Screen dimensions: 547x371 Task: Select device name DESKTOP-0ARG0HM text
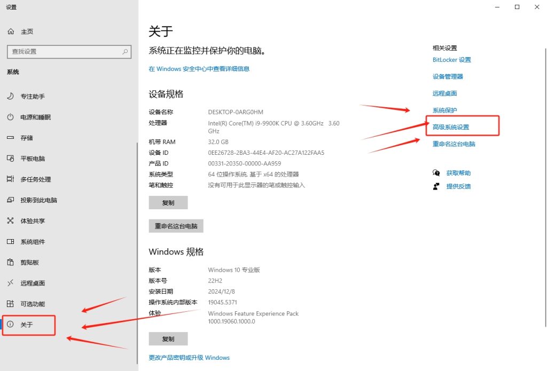coord(236,112)
